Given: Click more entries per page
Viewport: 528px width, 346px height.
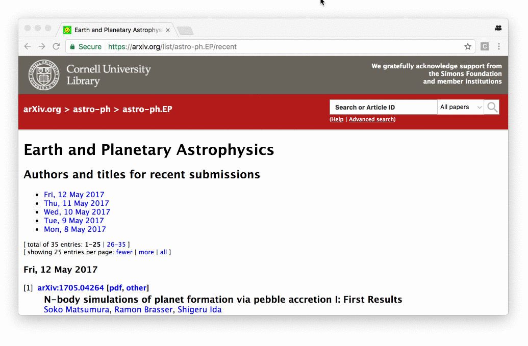Looking at the screenshot, I should tap(146, 252).
